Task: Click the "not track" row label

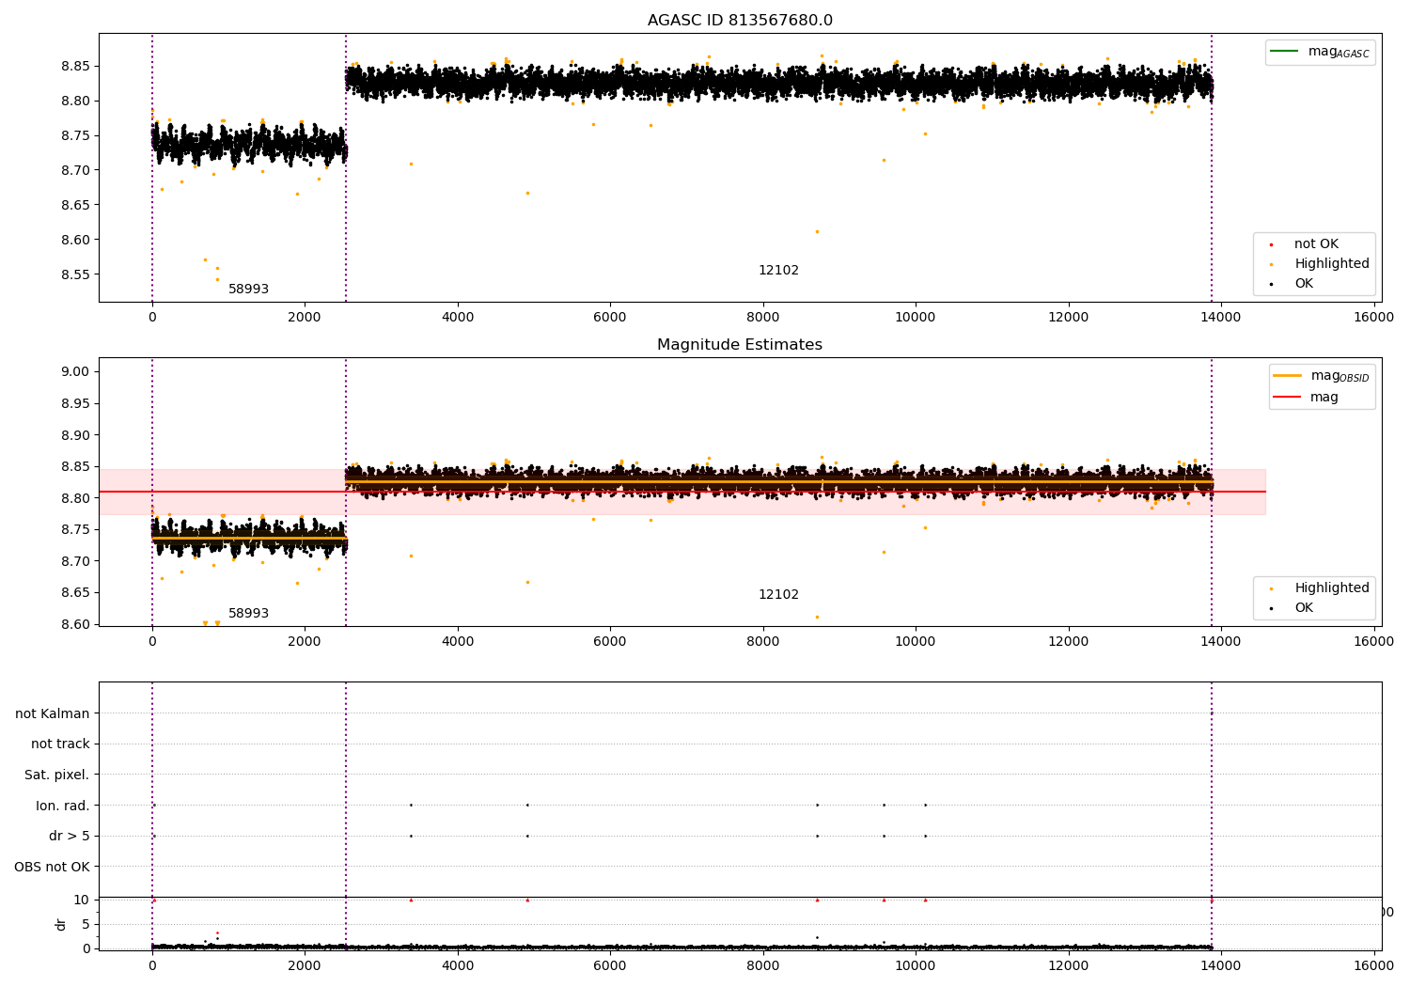Action: (60, 744)
